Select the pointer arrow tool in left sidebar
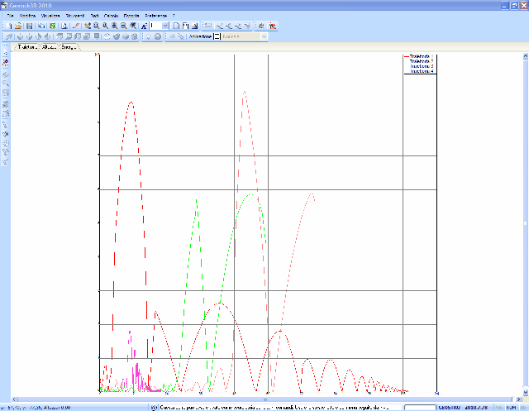The height and width of the screenshot is (411, 529). (x=6, y=53)
